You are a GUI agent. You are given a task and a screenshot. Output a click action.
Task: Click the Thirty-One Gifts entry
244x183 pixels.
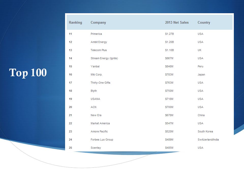tap(101, 83)
